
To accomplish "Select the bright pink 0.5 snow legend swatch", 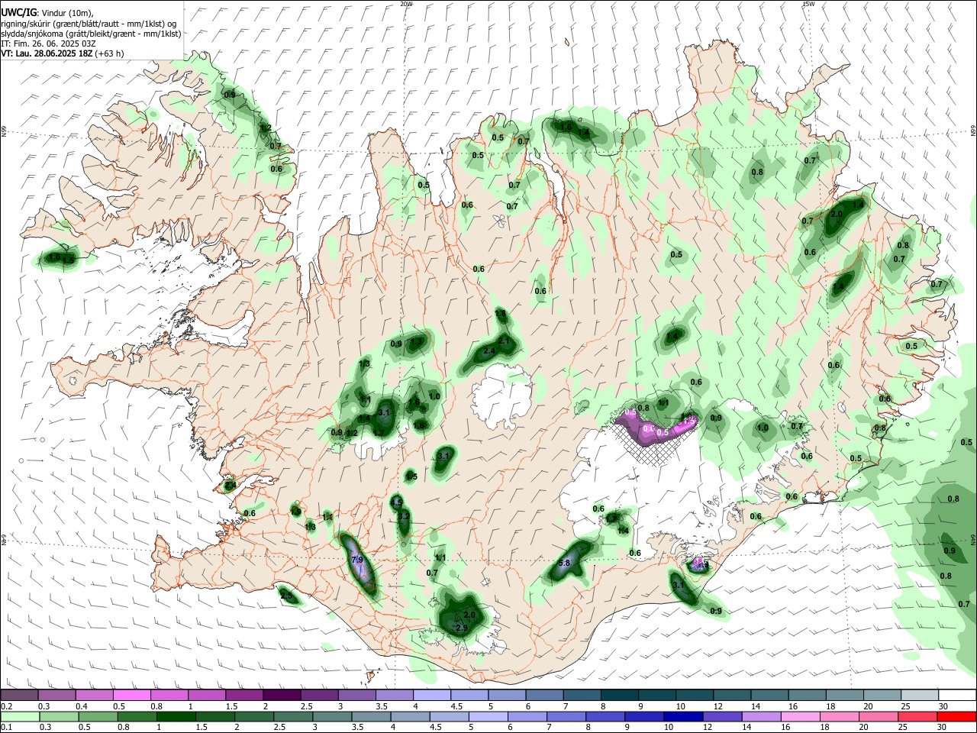I will [132, 695].
